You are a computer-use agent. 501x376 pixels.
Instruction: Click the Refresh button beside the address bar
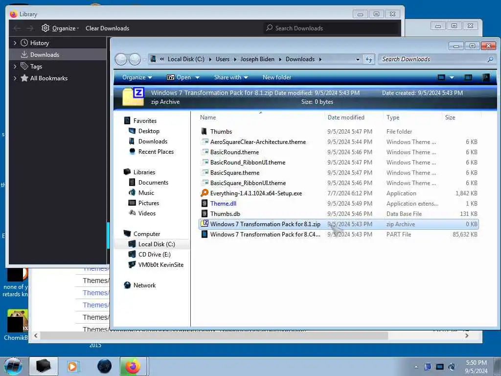pyautogui.click(x=369, y=59)
